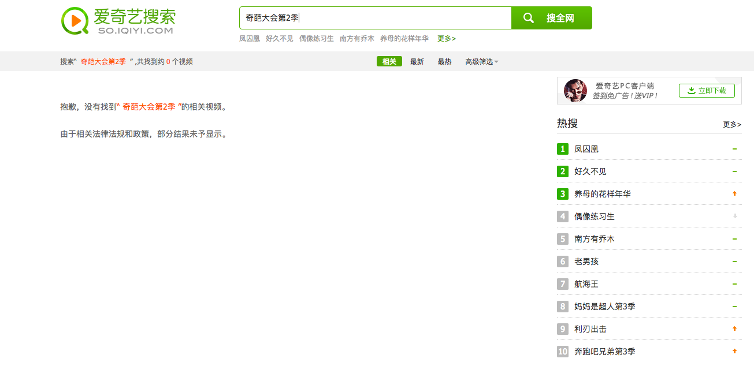
Task: Switch to the 最新 sort tab
Action: point(417,62)
